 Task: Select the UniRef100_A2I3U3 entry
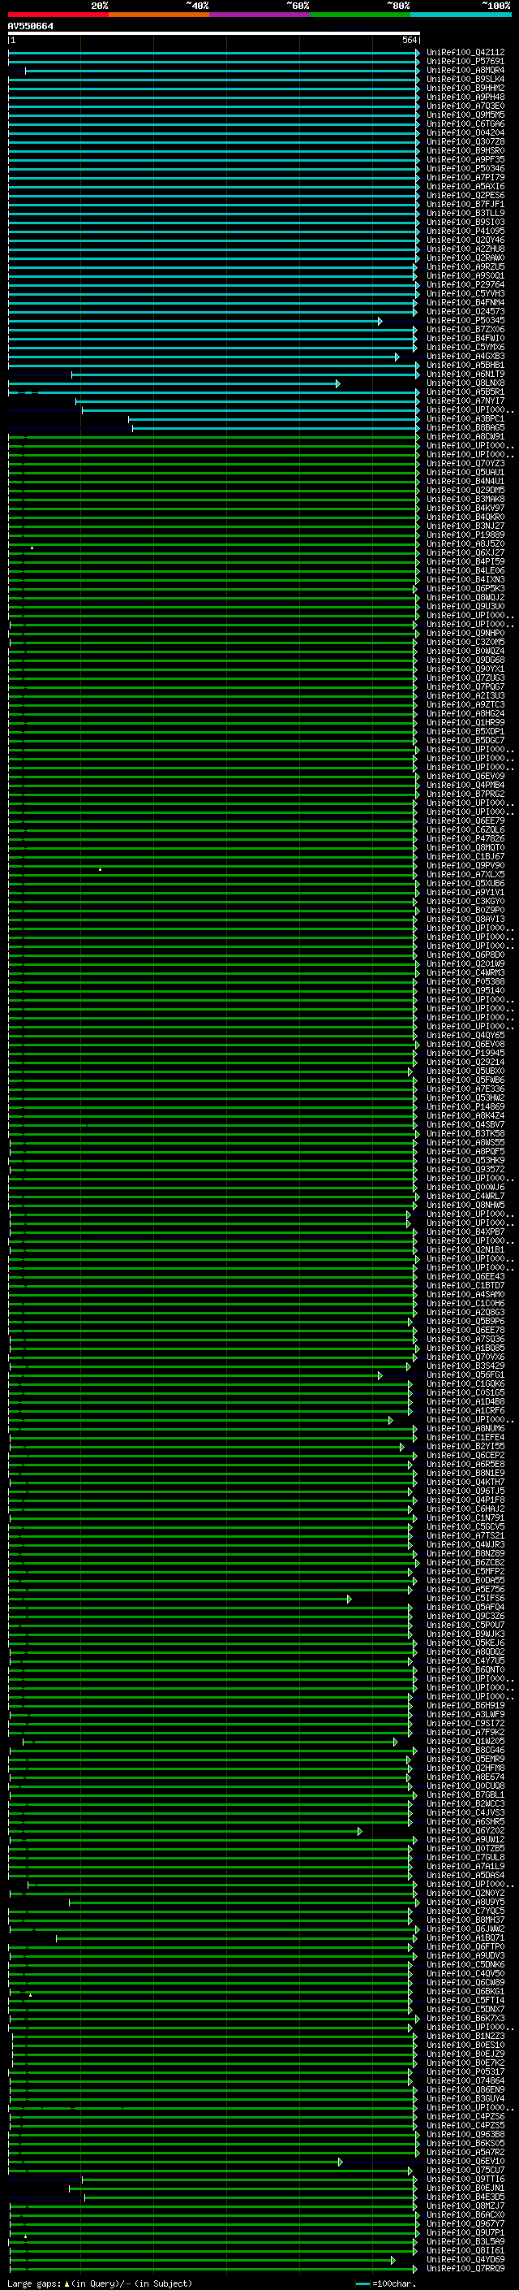click(x=465, y=696)
